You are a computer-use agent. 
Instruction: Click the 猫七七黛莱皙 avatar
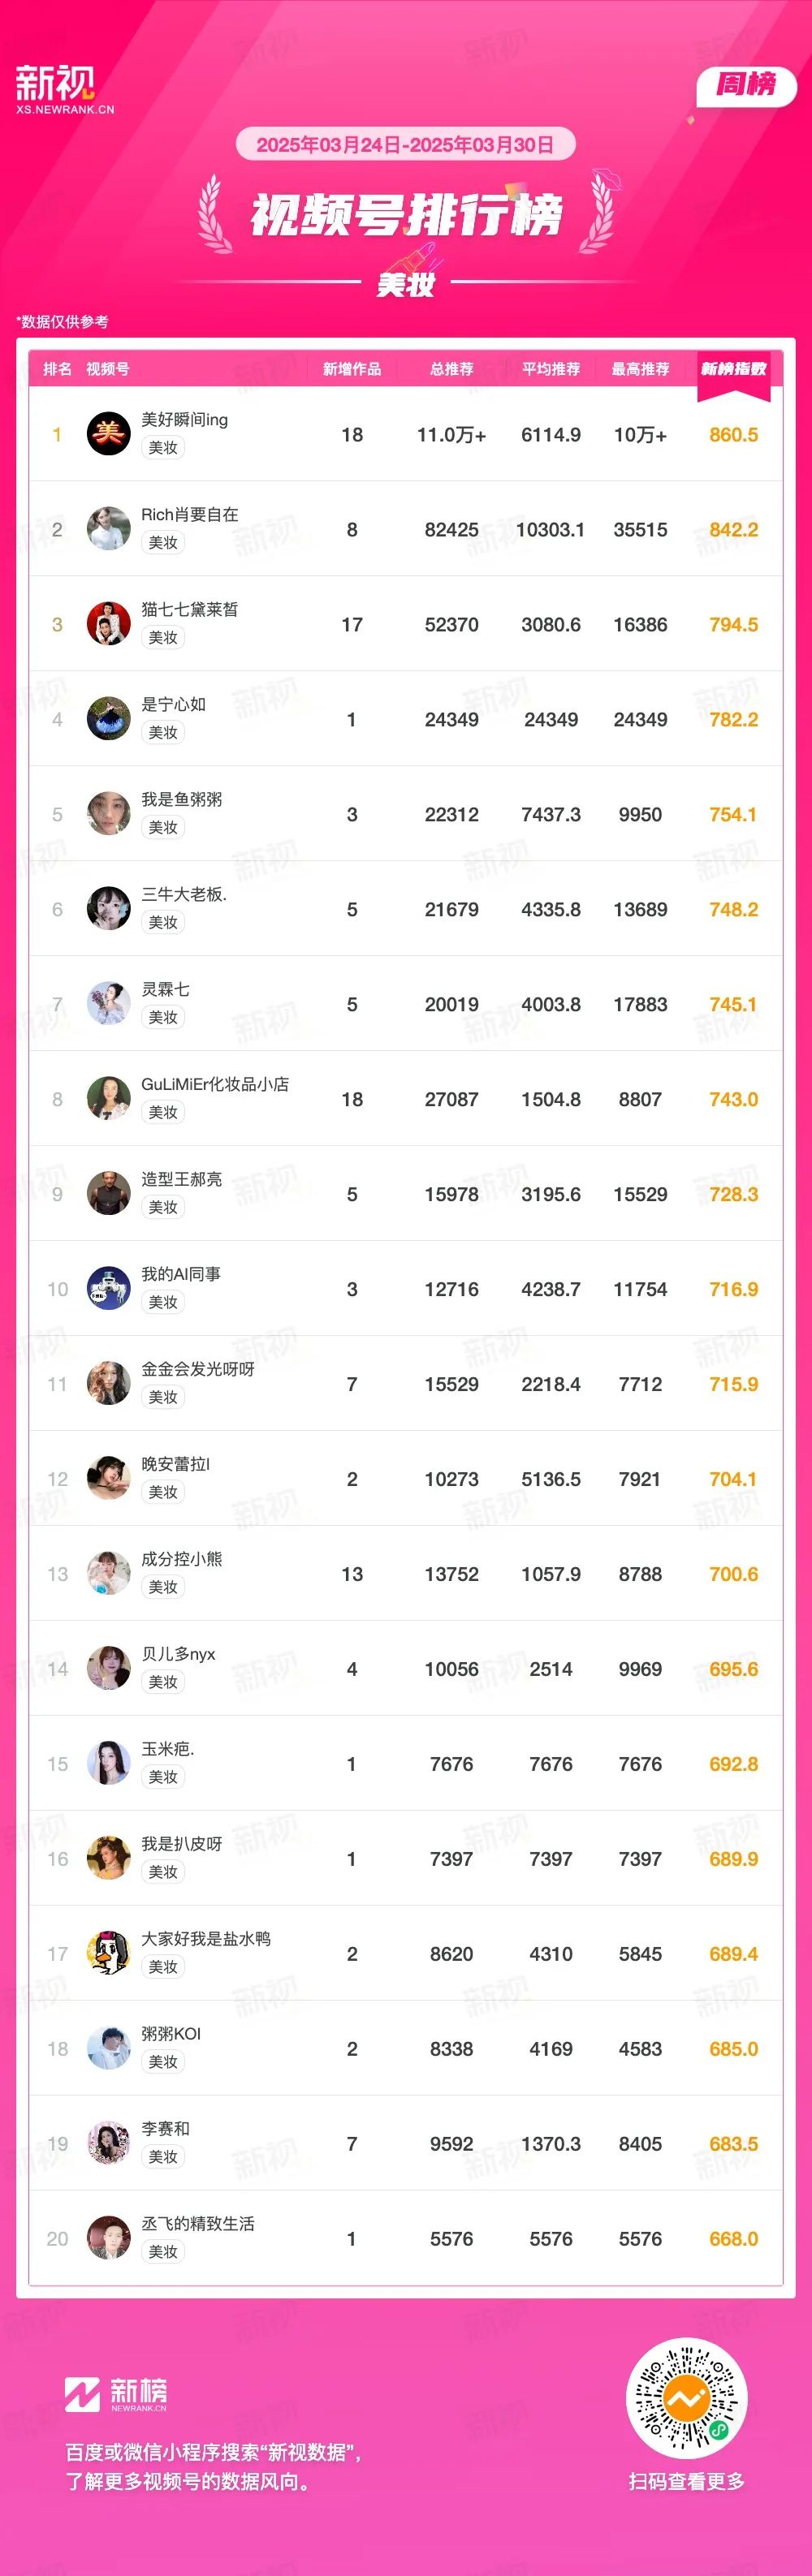[108, 624]
